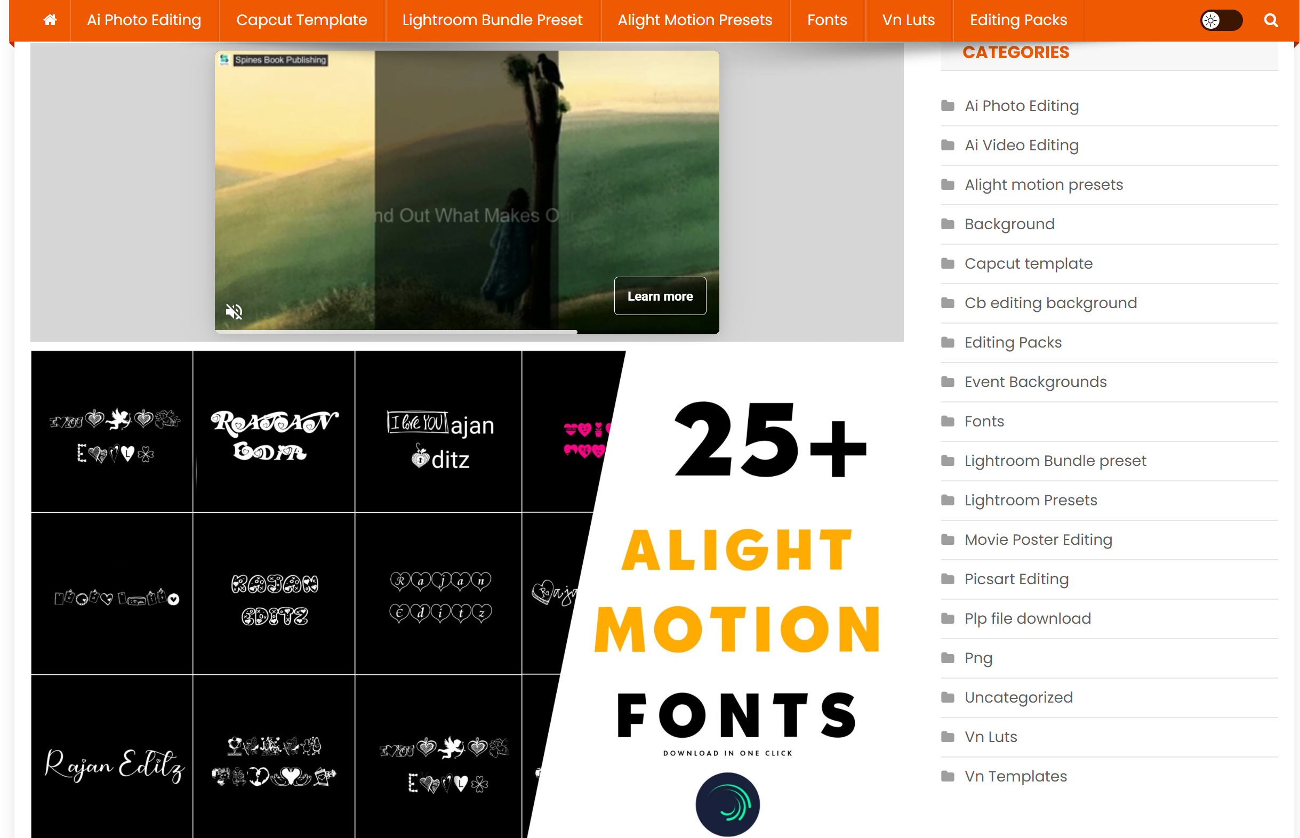Viewport: 1300px width, 838px height.
Task: Browse the Cb editing background category
Action: click(1050, 303)
